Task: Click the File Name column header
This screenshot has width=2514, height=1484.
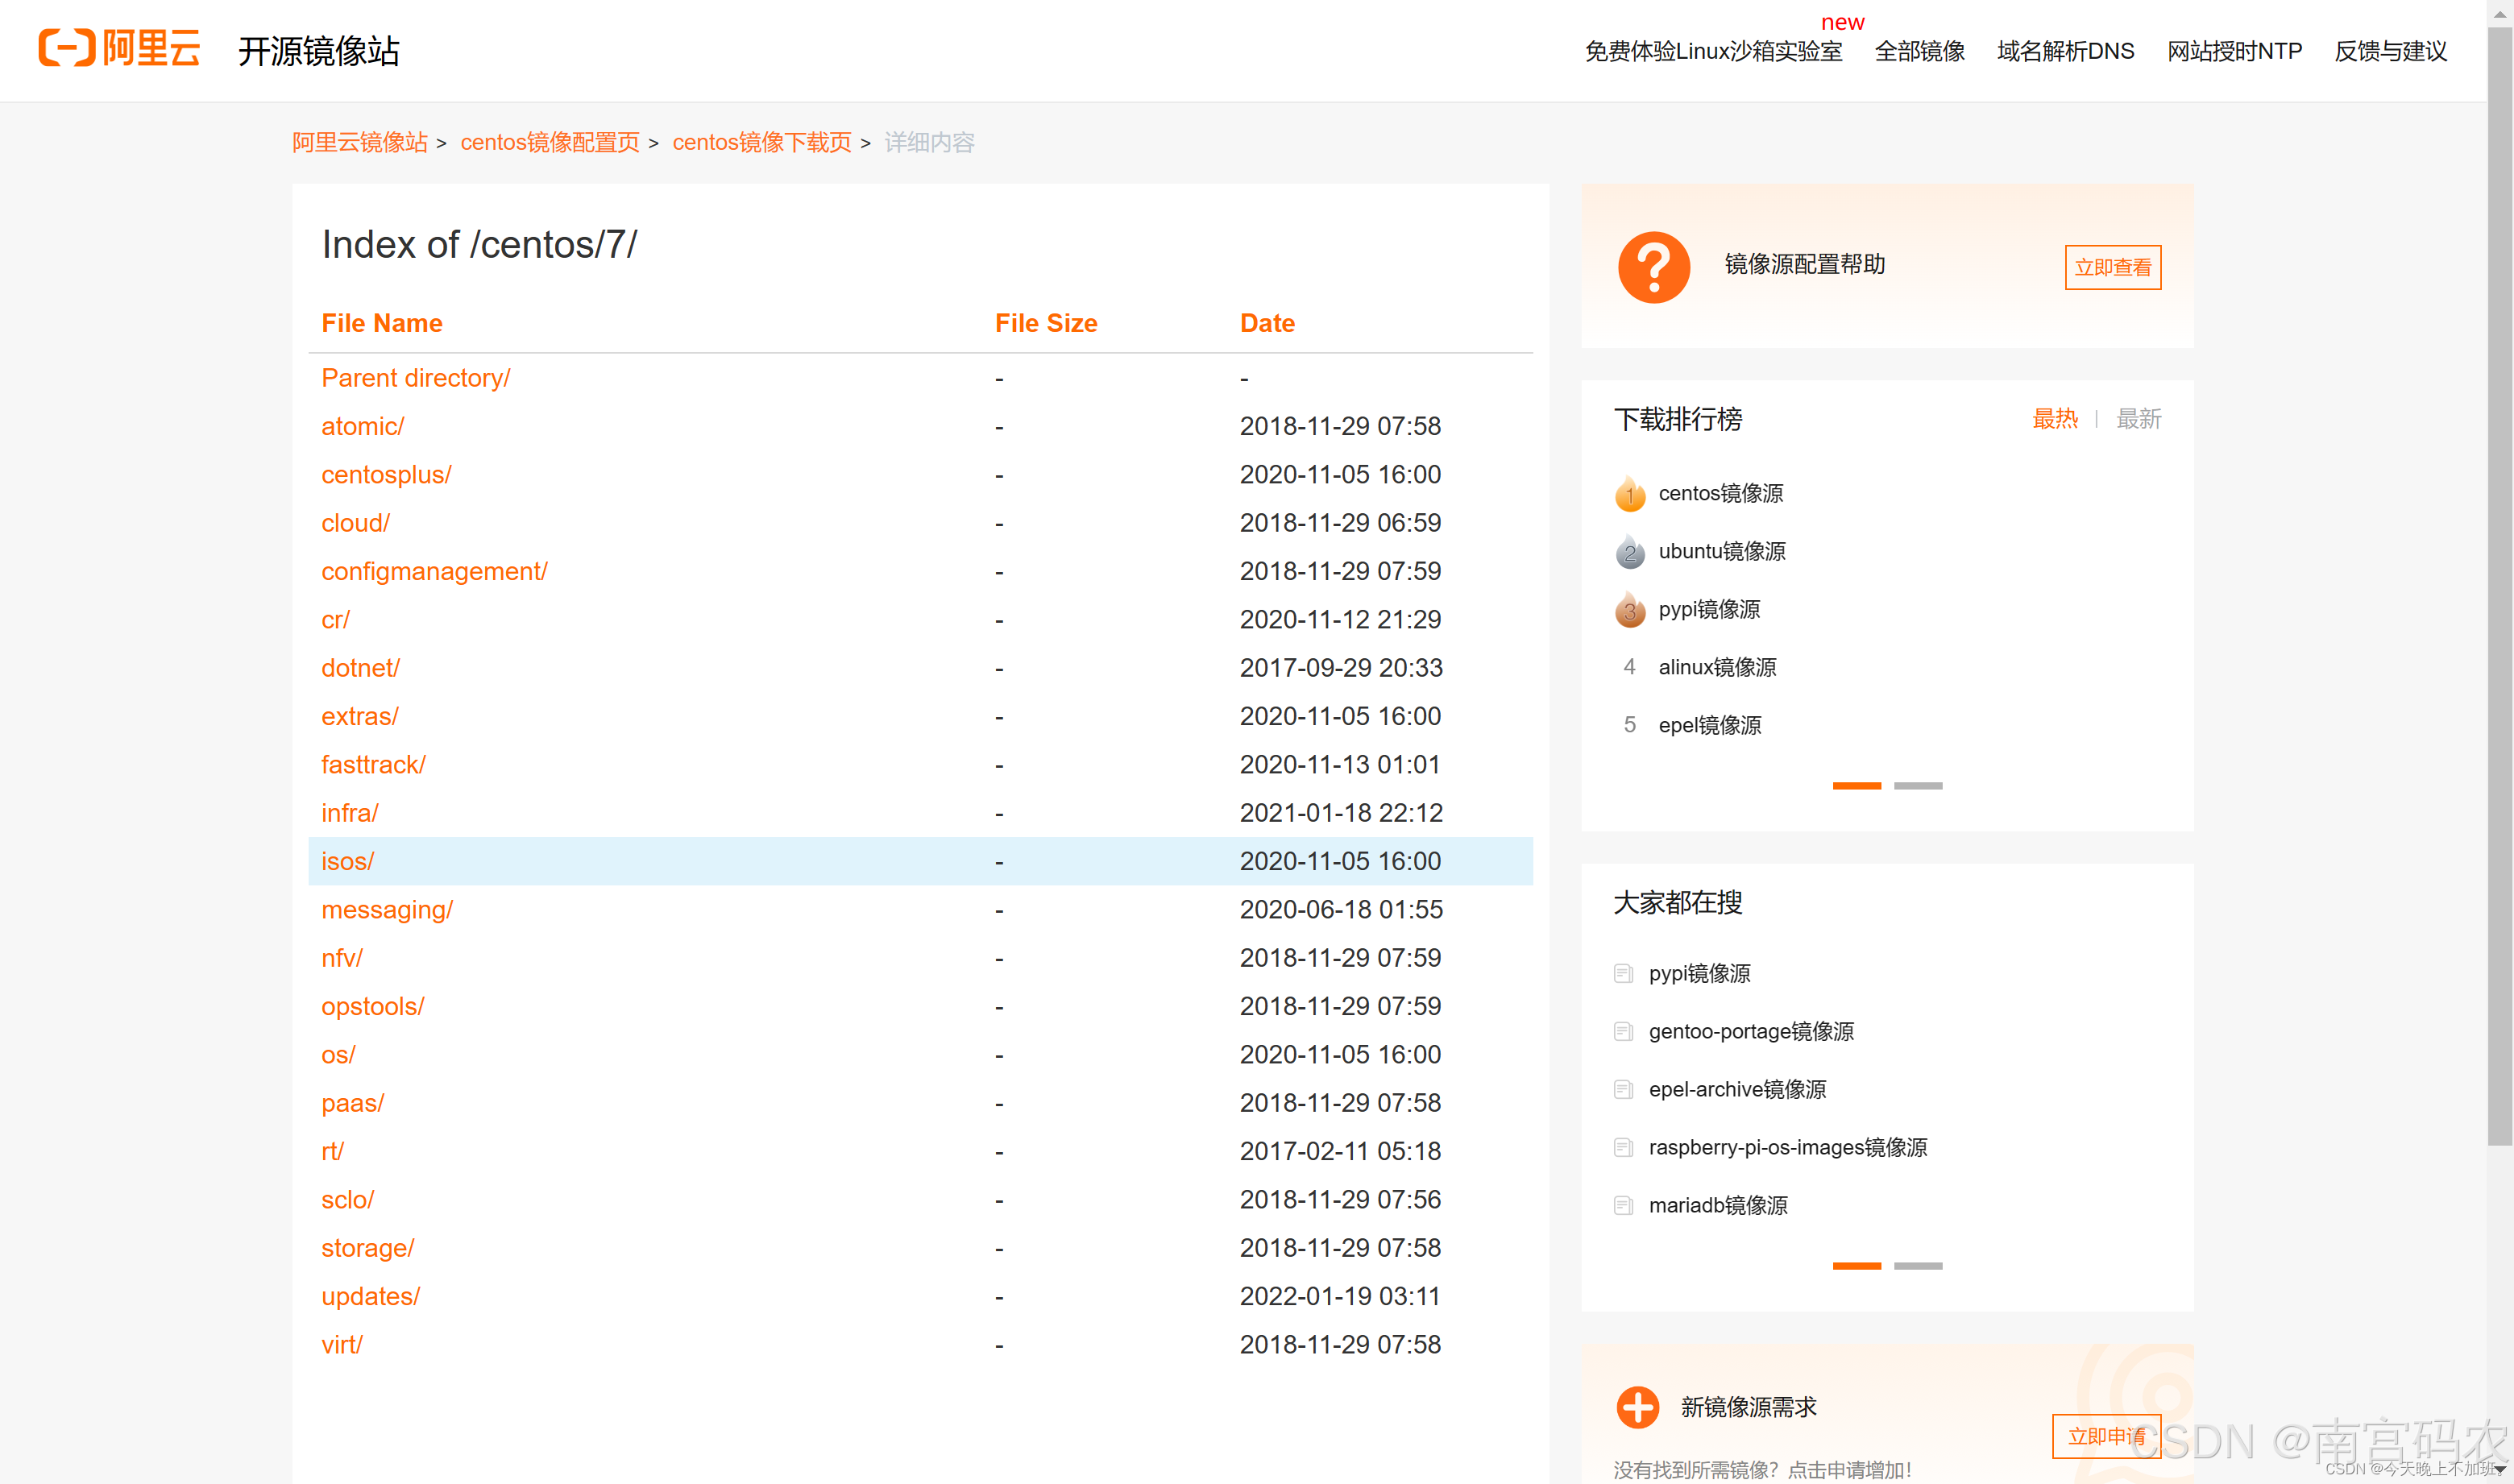Action: click(381, 323)
